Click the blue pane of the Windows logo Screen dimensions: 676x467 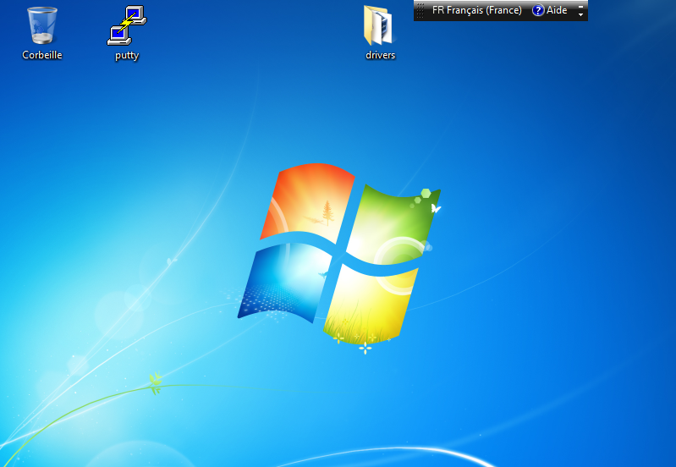283,282
